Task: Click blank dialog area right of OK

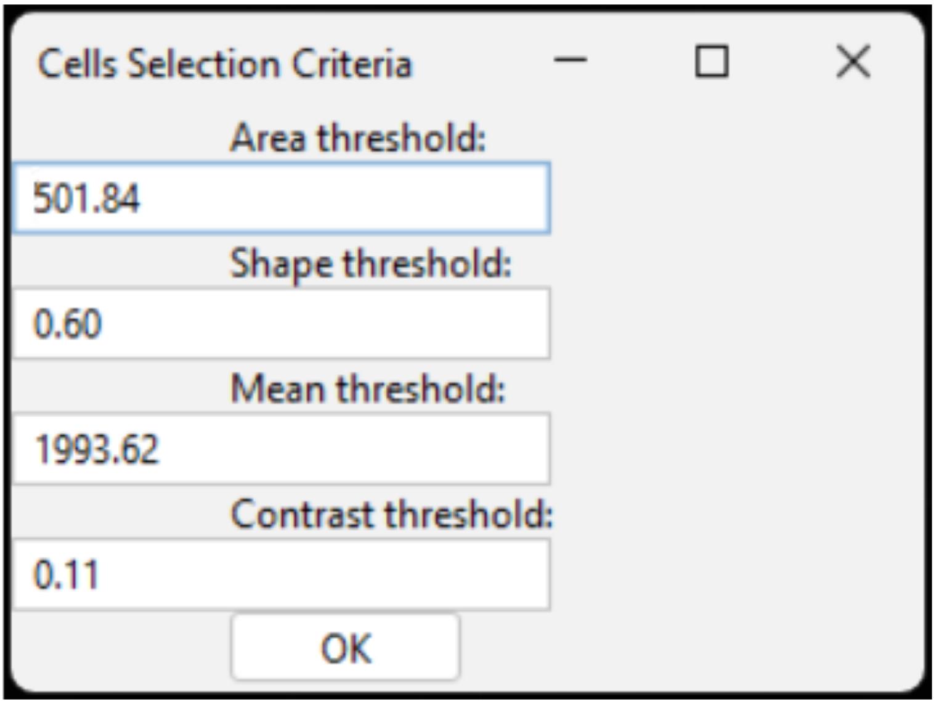Action: (x=678, y=647)
